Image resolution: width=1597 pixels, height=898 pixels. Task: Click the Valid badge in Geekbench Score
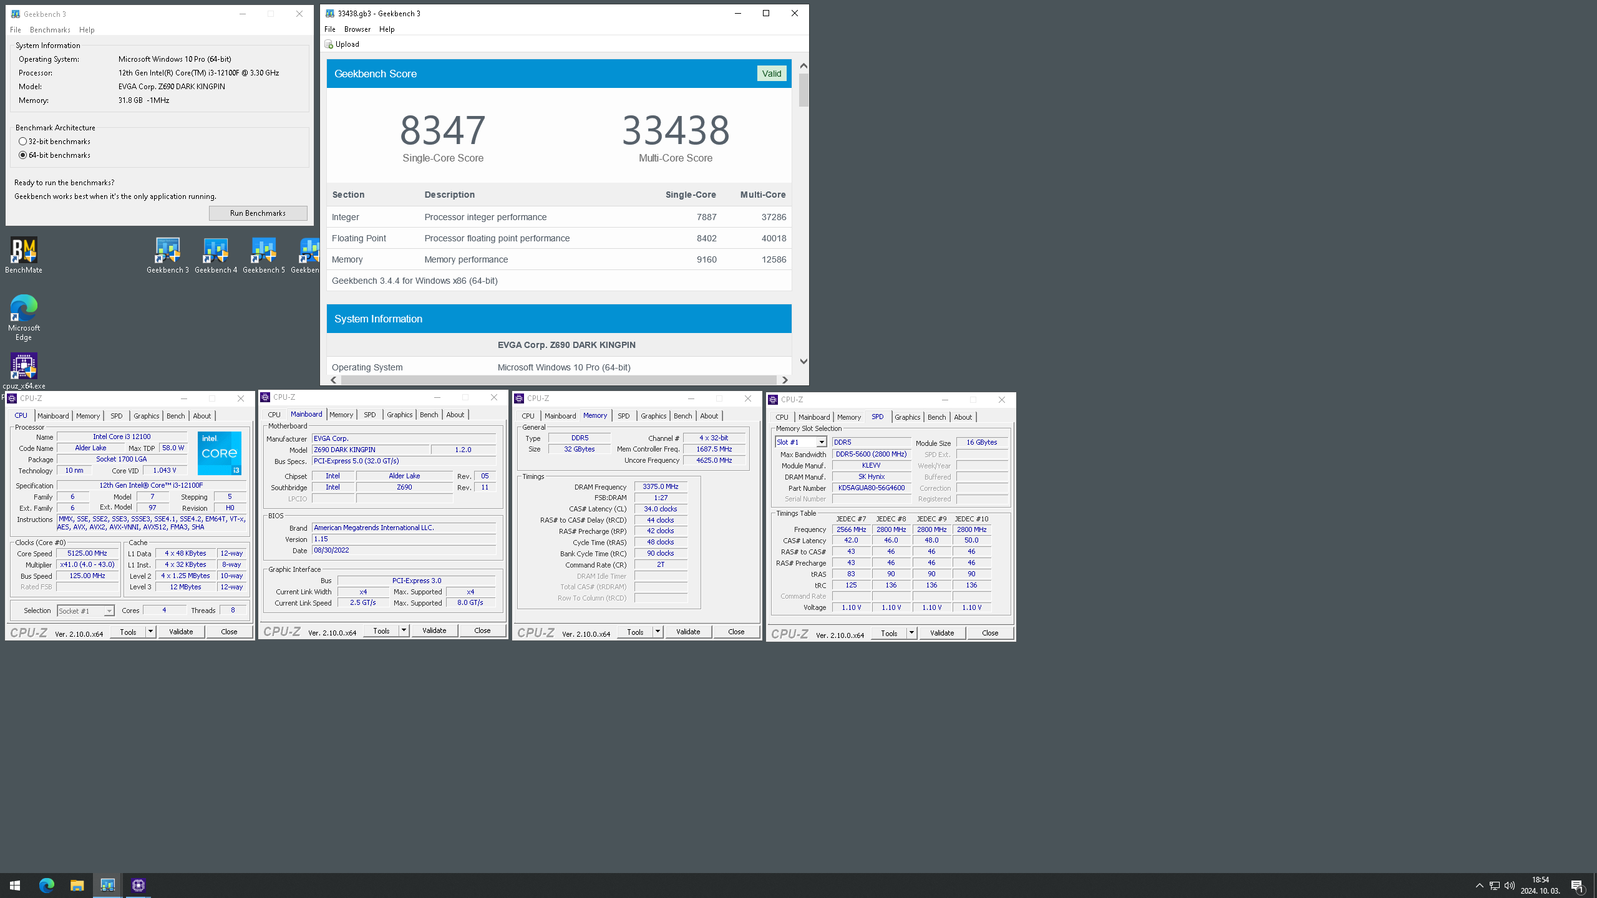pos(772,74)
